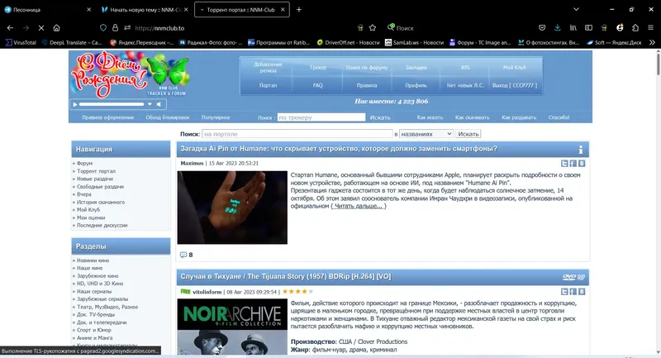Click the tracker search field
Image resolution: width=661 pixels, height=358 pixels.
(x=321, y=117)
